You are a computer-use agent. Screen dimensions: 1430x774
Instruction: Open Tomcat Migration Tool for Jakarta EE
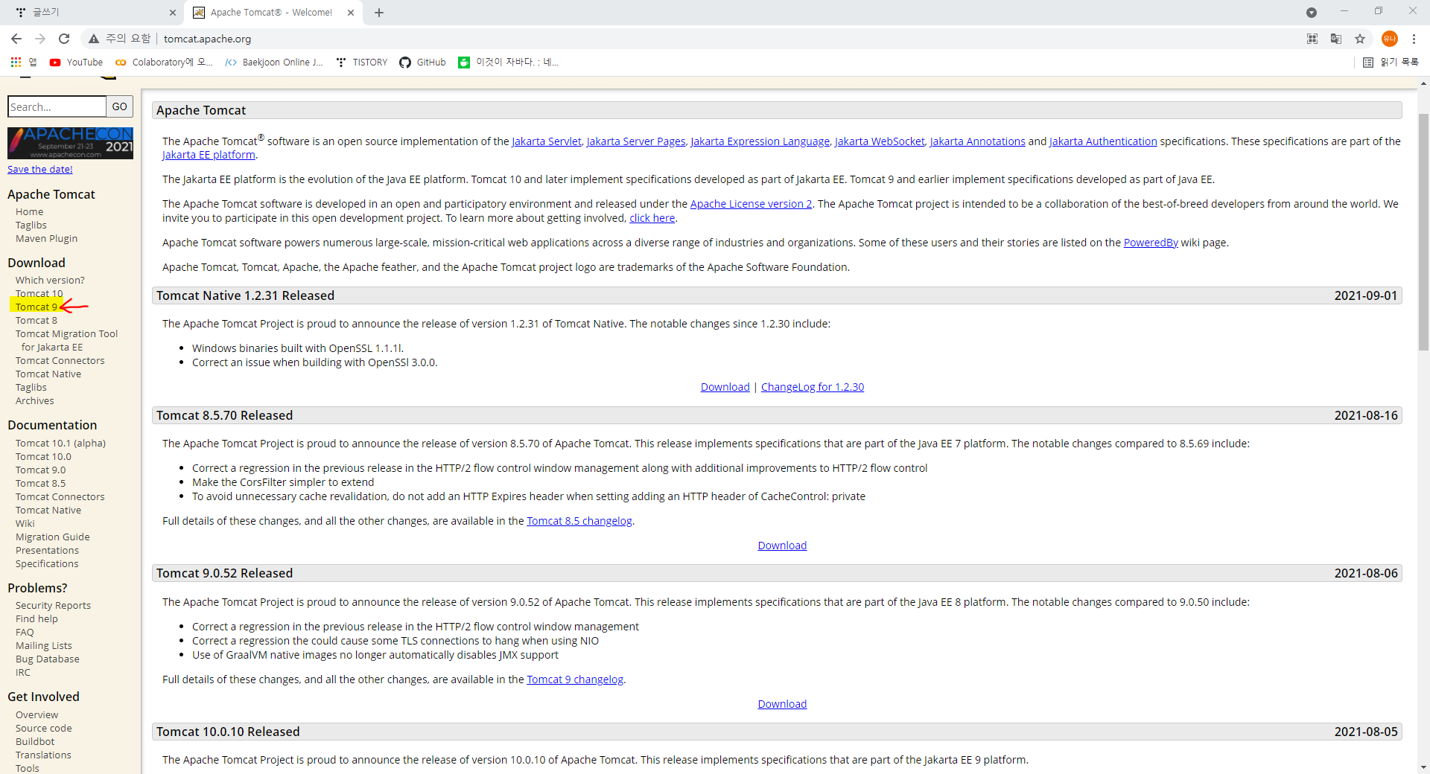click(x=66, y=340)
